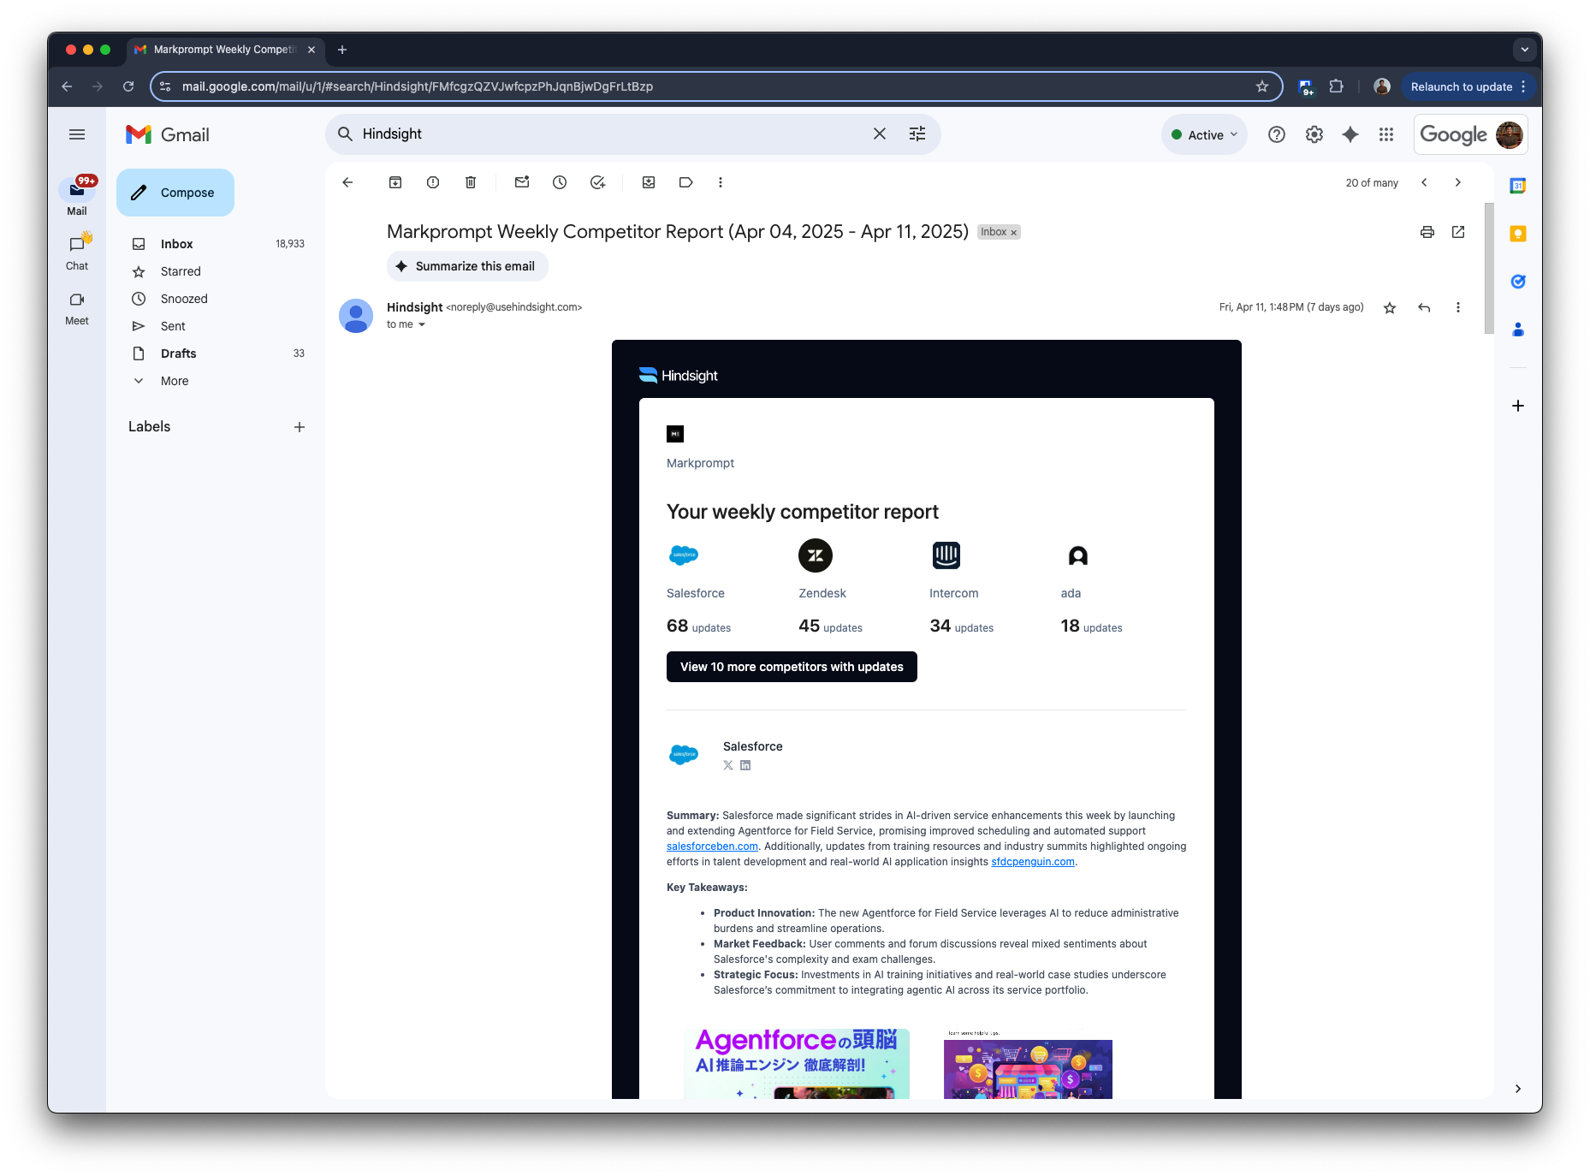
Task: Open email in a new window
Action: pyautogui.click(x=1458, y=232)
